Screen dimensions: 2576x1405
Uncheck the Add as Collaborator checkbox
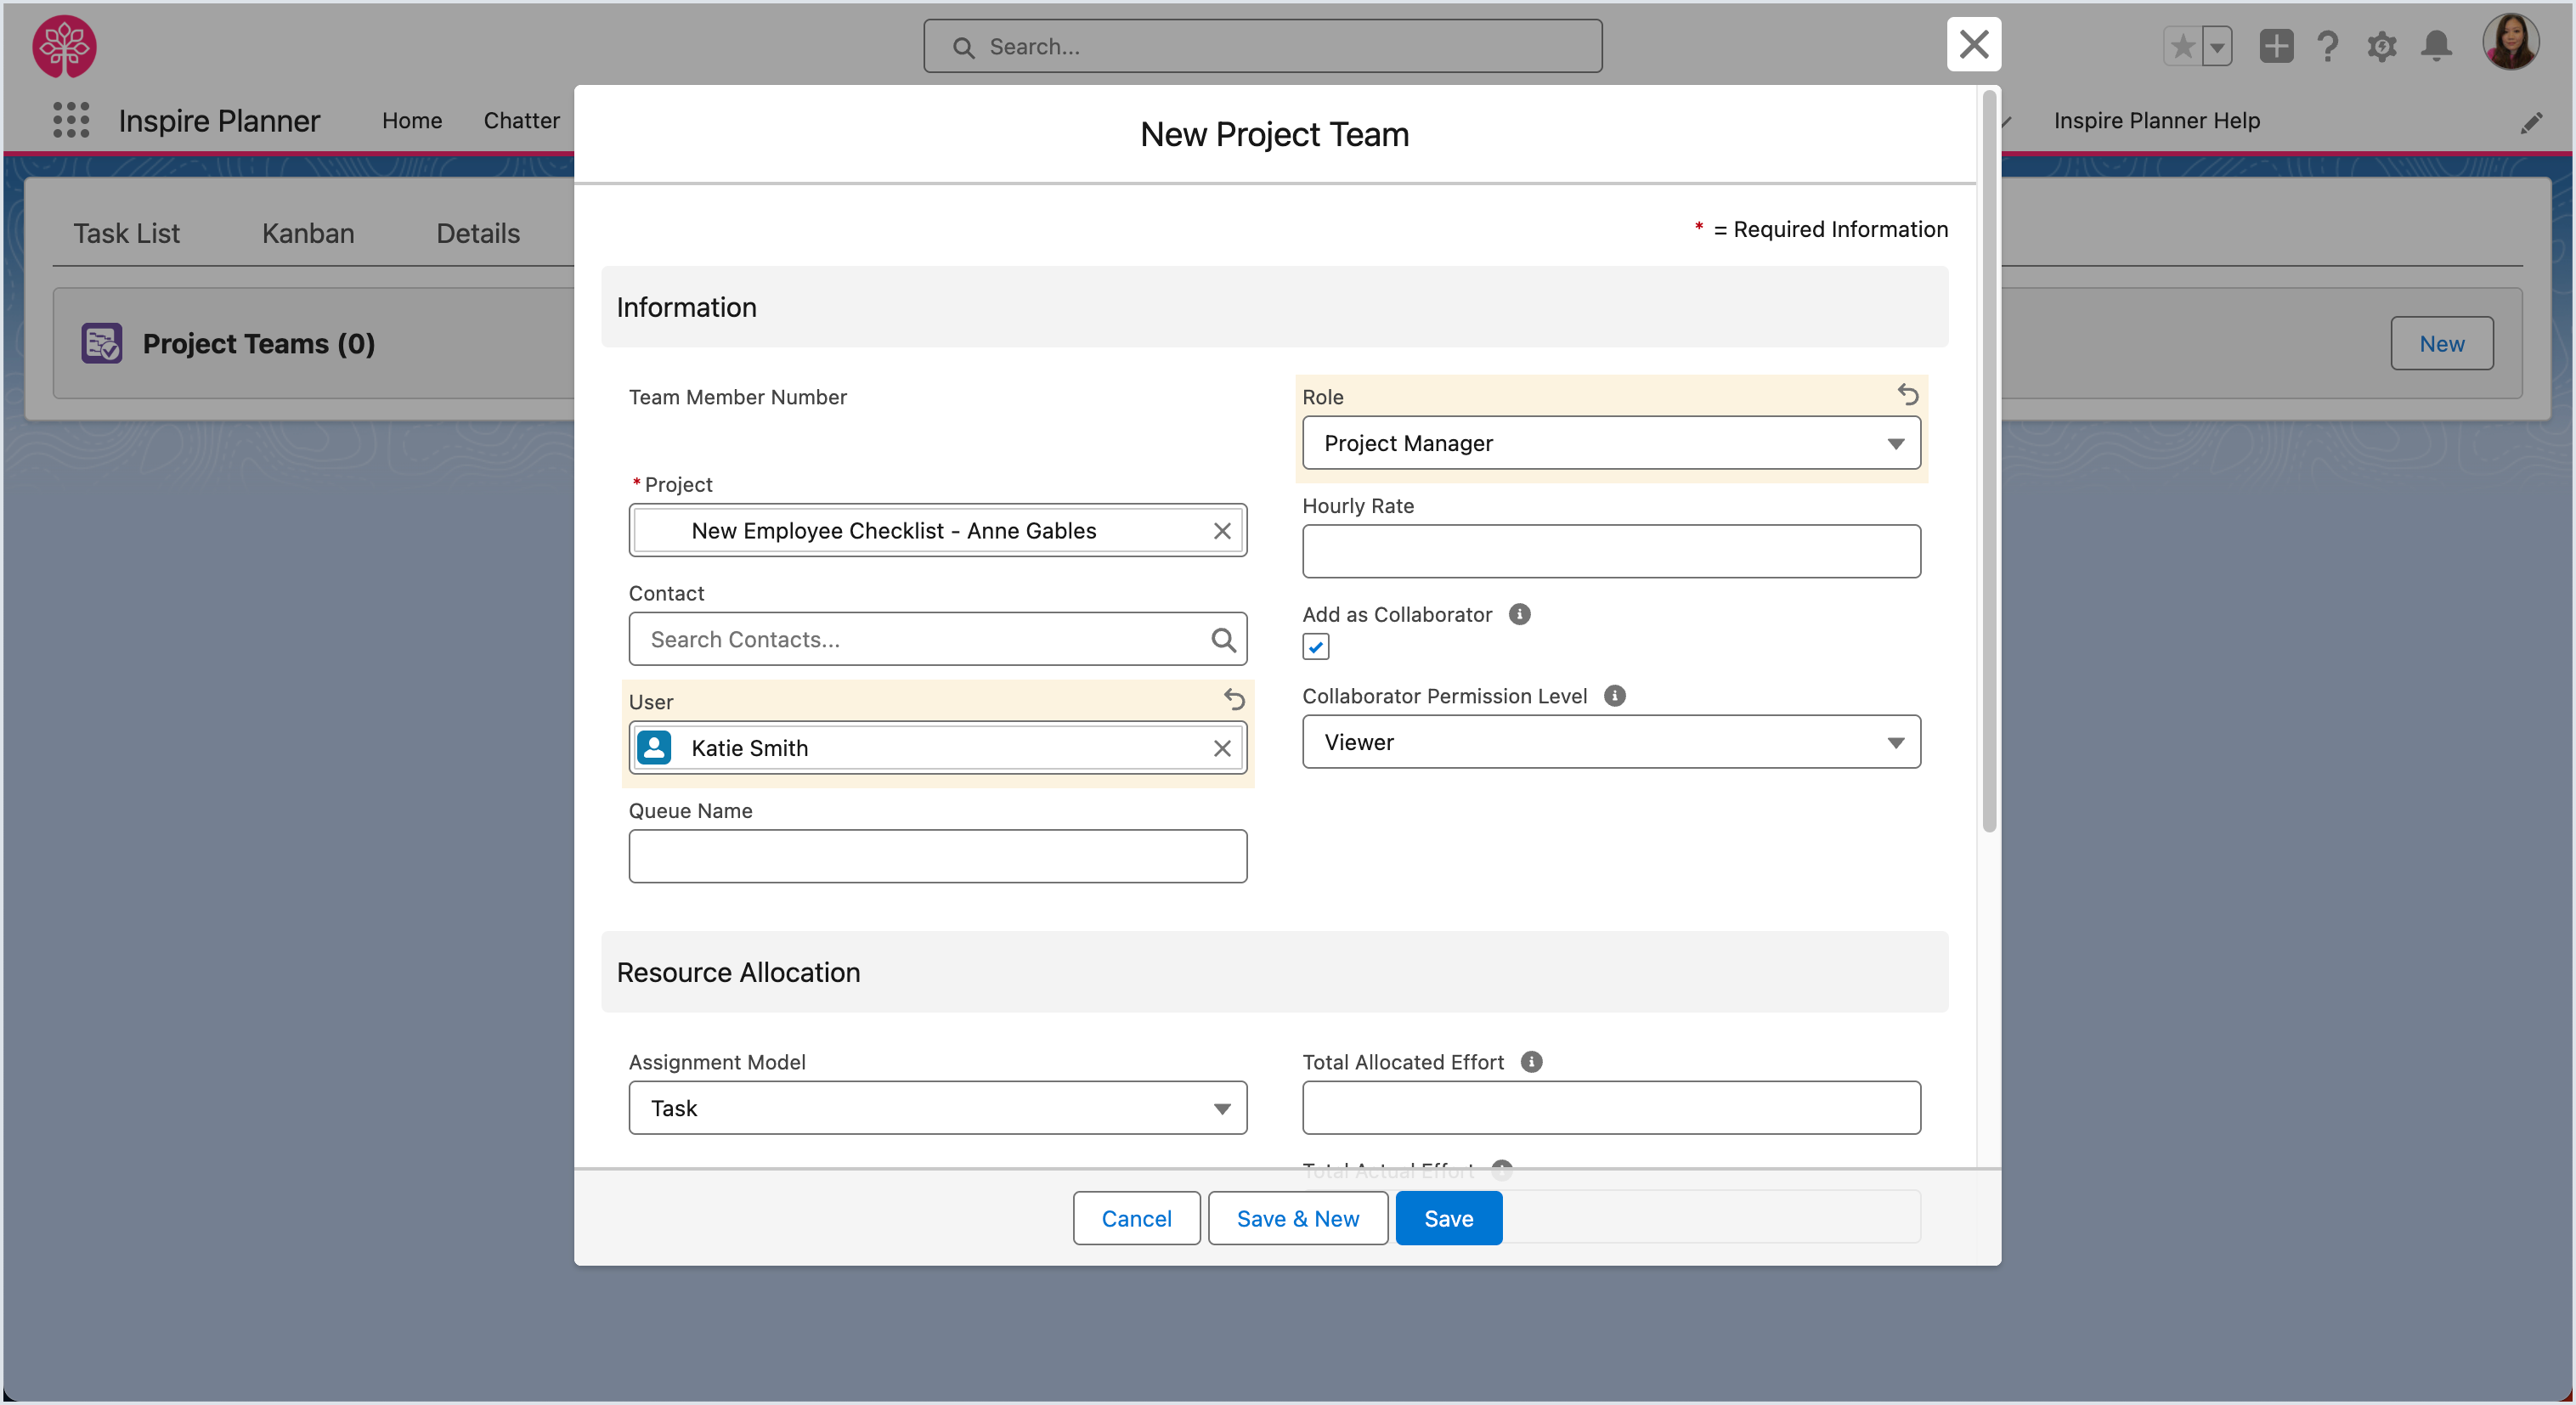coord(1315,647)
